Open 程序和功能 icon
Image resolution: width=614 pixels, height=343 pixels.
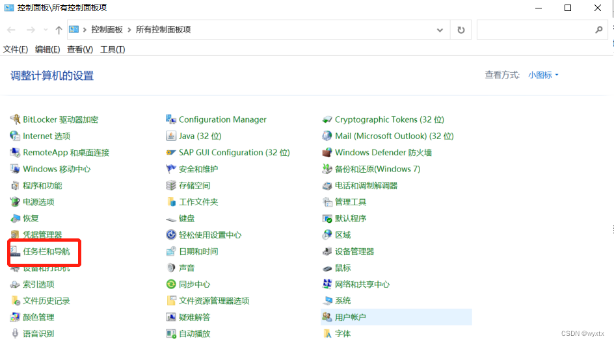click(15, 185)
